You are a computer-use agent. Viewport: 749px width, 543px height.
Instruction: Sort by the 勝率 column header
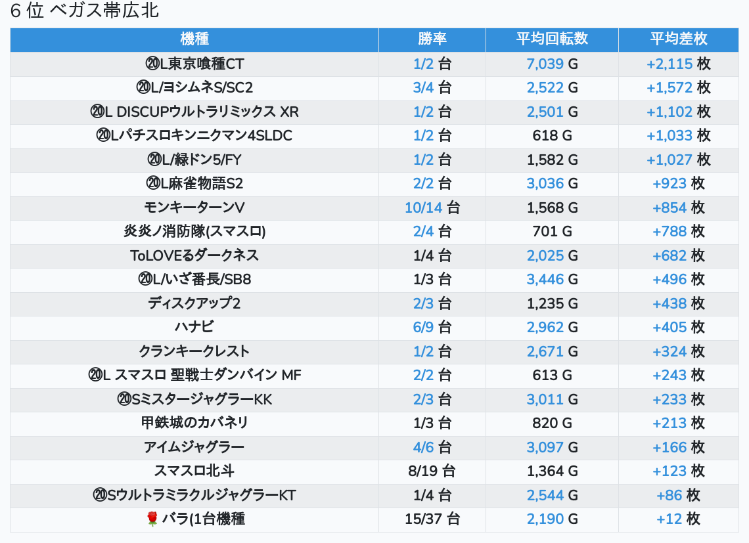pos(432,39)
